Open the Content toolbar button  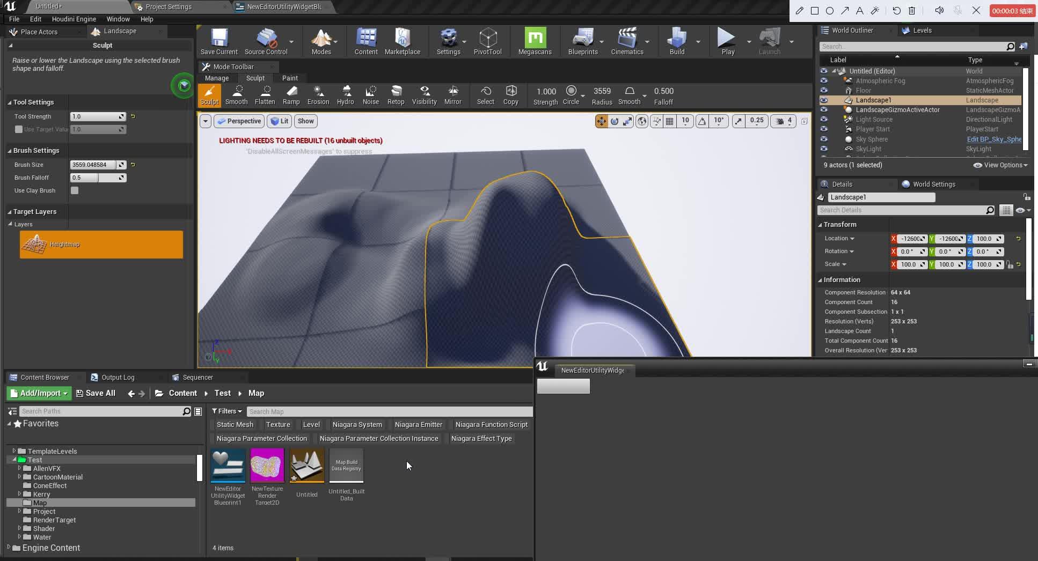pos(366,41)
